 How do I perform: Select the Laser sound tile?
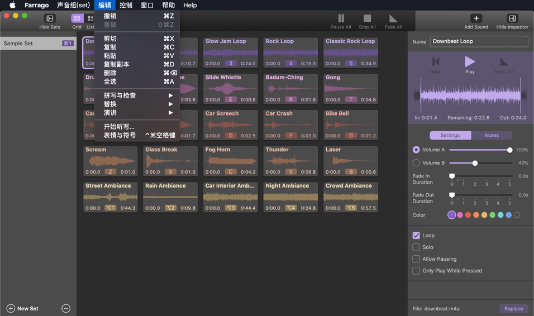[x=351, y=161]
